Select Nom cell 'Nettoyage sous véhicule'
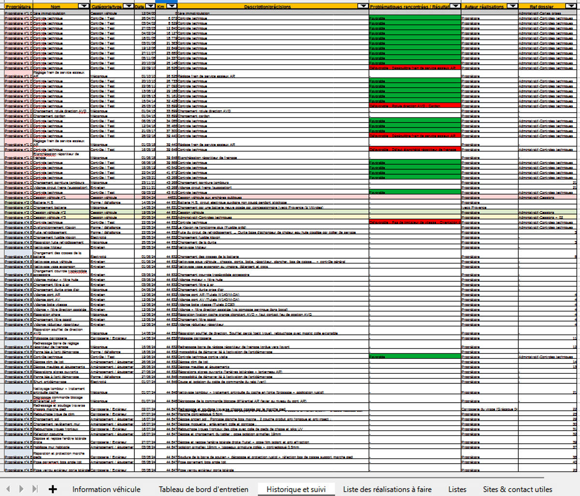 point(61,262)
